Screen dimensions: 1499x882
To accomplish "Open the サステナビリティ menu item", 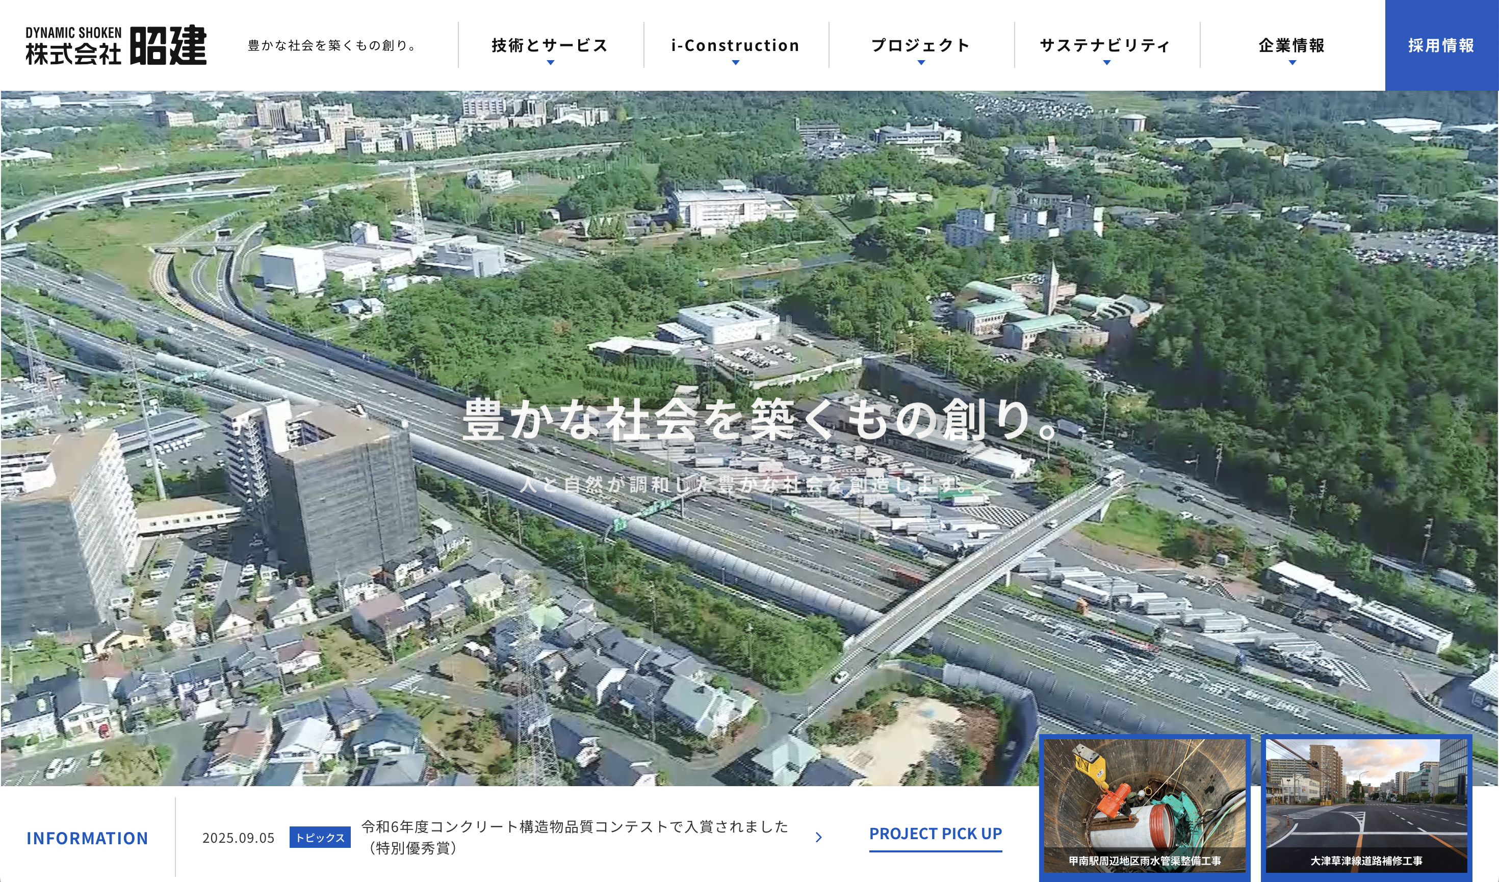I will 1106,45.
